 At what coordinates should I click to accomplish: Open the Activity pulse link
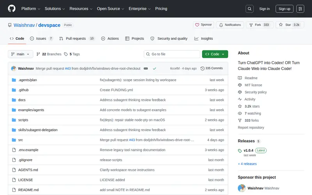(x=246, y=99)
